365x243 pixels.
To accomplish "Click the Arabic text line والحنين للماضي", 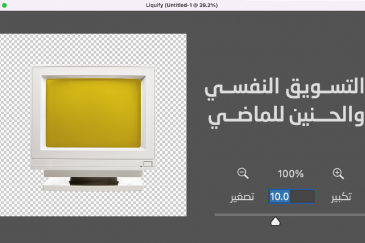I will pyautogui.click(x=286, y=115).
